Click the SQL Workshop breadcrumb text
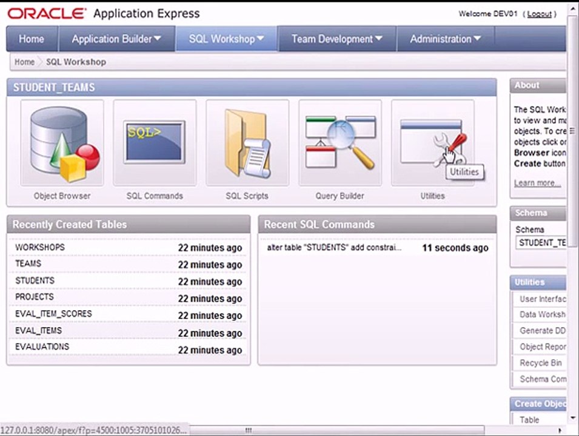 pyautogui.click(x=76, y=62)
